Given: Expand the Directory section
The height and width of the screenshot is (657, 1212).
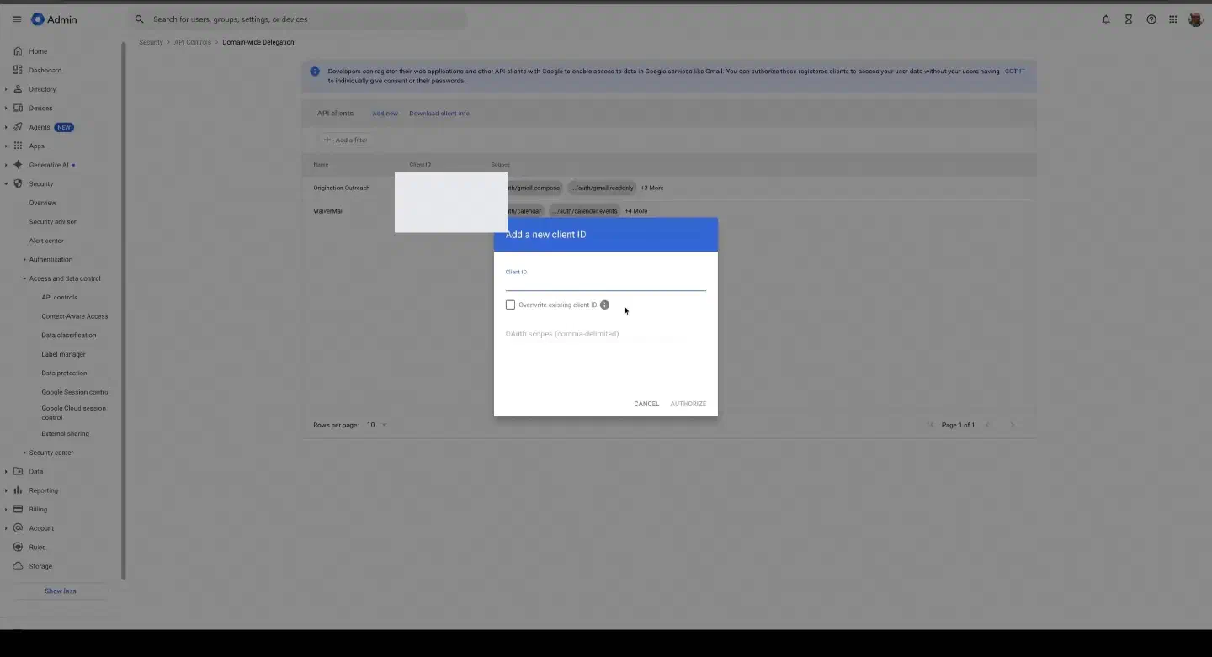Looking at the screenshot, I should pos(6,89).
